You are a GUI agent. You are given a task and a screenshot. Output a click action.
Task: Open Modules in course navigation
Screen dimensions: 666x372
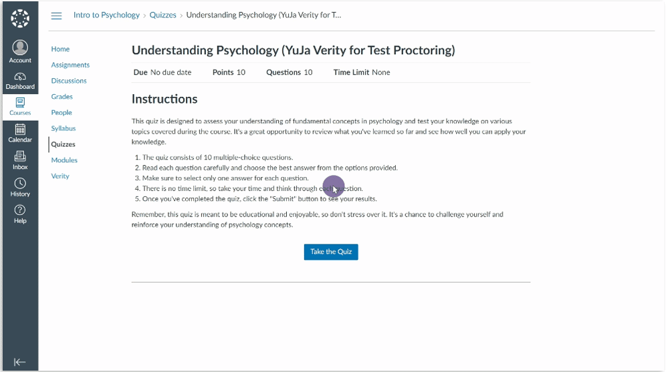point(64,160)
